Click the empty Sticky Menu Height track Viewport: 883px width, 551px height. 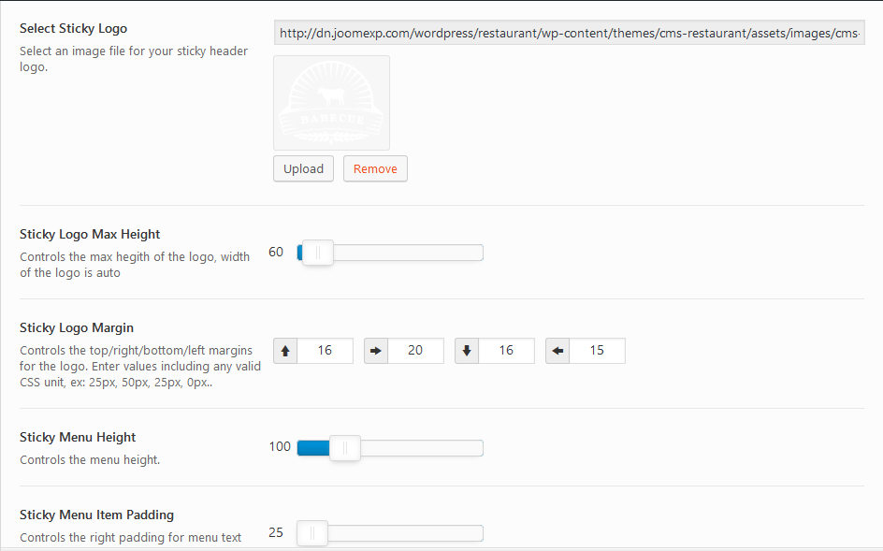coord(421,448)
